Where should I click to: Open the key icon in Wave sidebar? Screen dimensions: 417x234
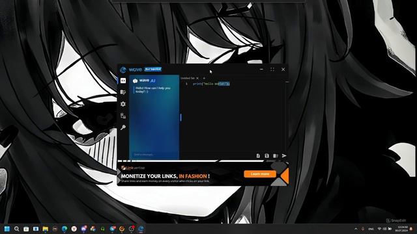pyautogui.click(x=123, y=127)
